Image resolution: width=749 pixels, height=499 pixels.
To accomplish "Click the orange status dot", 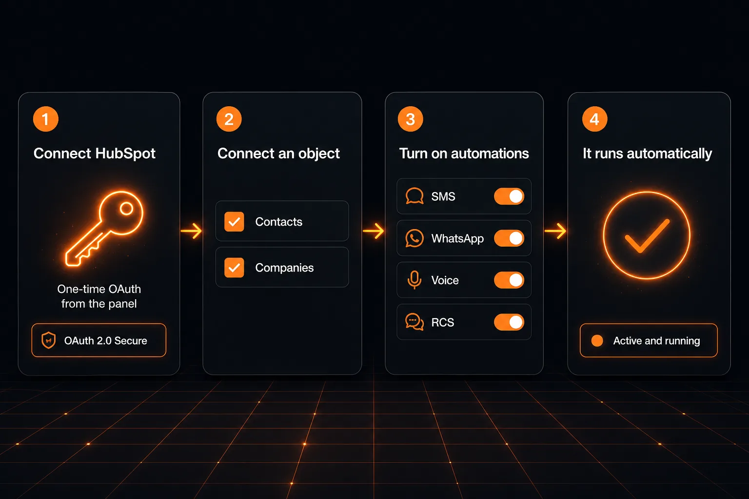I will 597,341.
